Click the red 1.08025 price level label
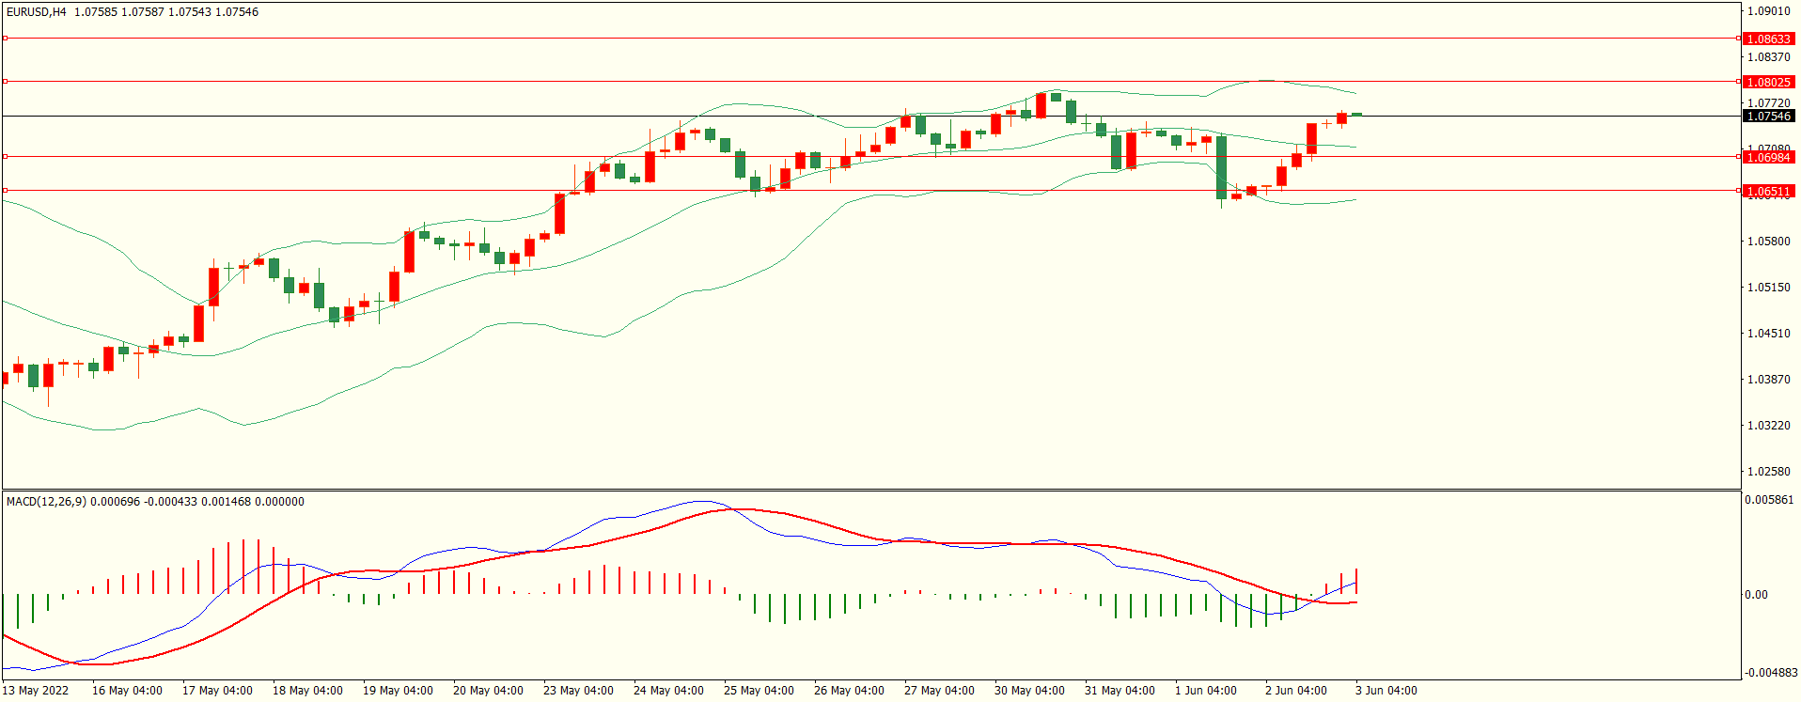The image size is (1801, 702). 1767,82
